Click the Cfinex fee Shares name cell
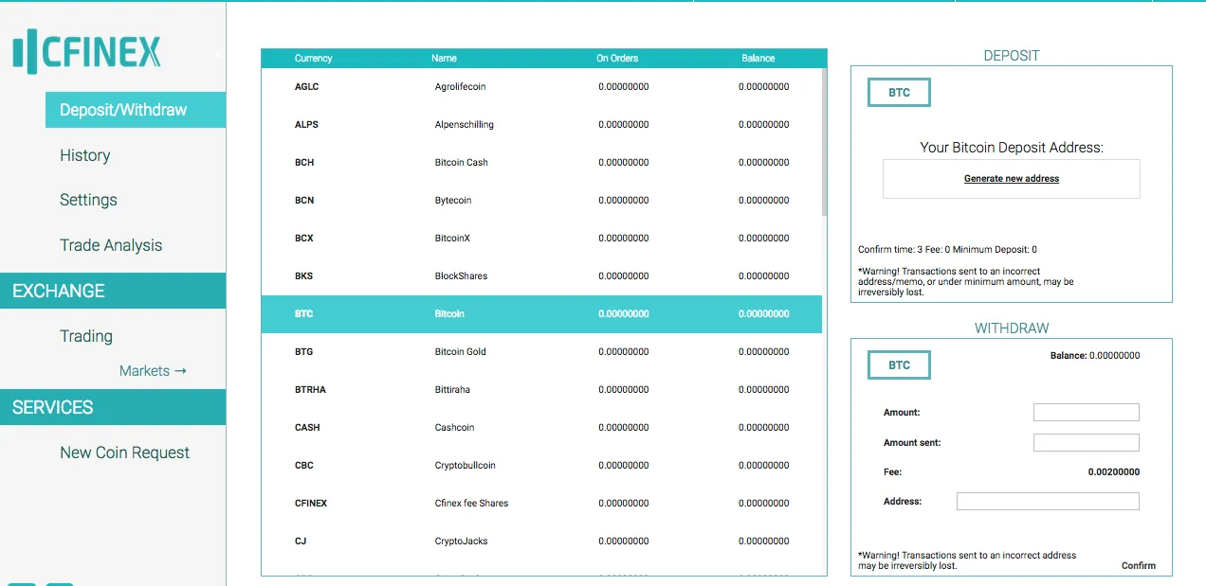 tap(471, 504)
